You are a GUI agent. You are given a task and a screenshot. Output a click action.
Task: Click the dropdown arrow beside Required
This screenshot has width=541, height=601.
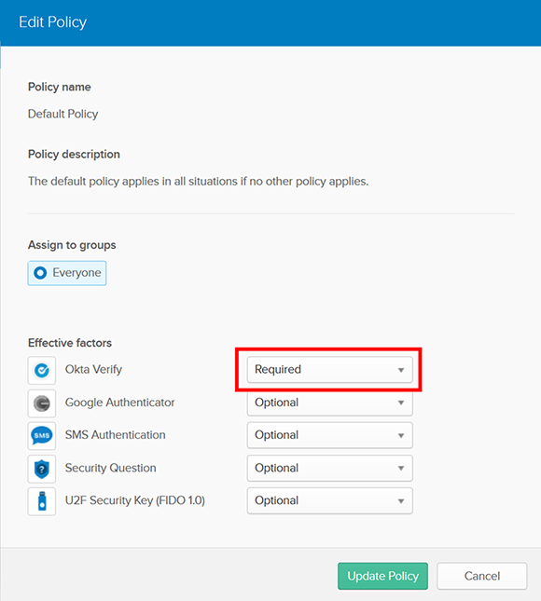pos(401,370)
